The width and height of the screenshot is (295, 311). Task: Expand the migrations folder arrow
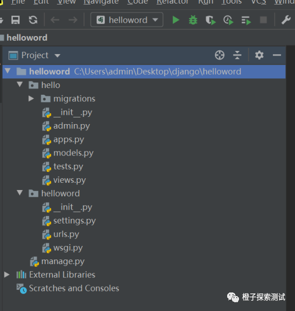(x=31, y=98)
